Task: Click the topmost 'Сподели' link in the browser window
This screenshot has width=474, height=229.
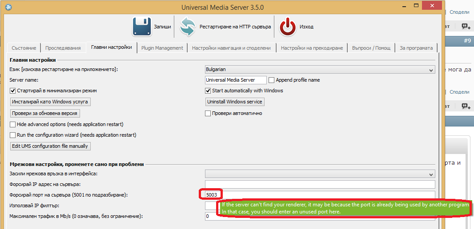Action: pyautogui.click(x=459, y=12)
